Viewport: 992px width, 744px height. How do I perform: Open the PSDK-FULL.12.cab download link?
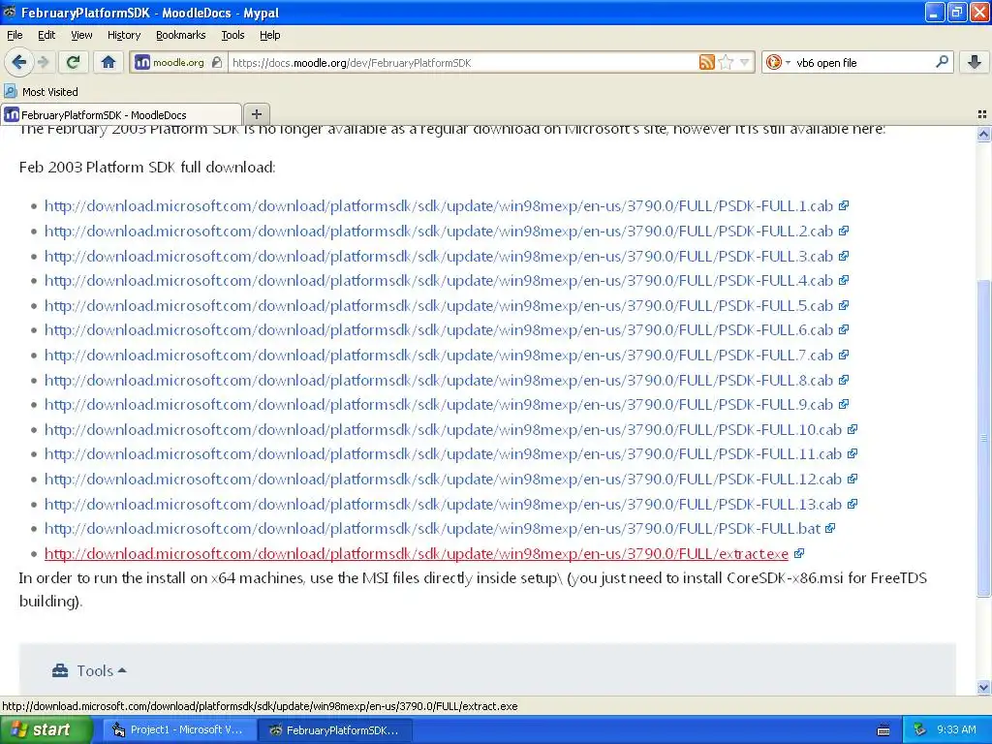443,480
